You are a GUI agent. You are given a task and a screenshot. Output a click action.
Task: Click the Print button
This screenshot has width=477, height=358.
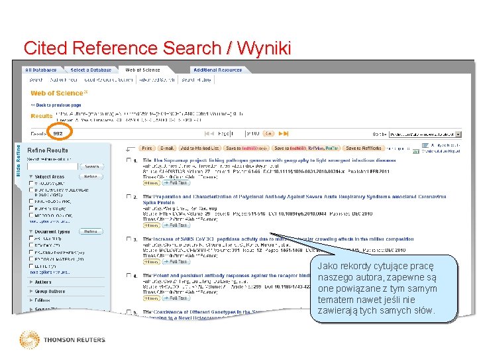tap(147, 149)
